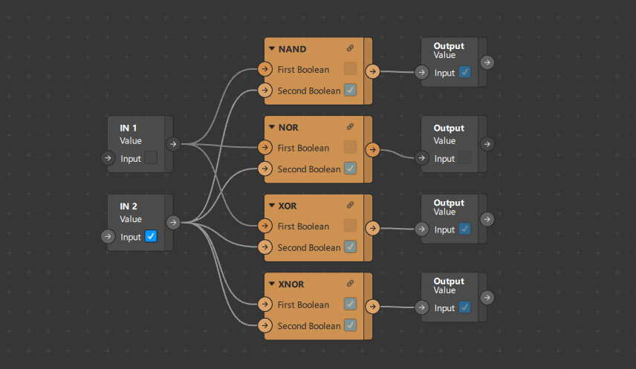The width and height of the screenshot is (636, 369).
Task: Click the NOR node output port
Action: pos(372,150)
